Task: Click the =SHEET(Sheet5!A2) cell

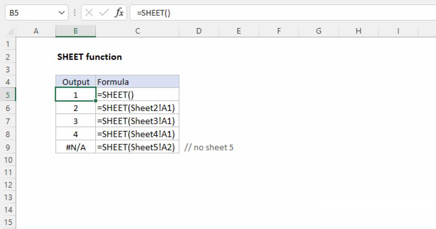Action: [x=137, y=147]
